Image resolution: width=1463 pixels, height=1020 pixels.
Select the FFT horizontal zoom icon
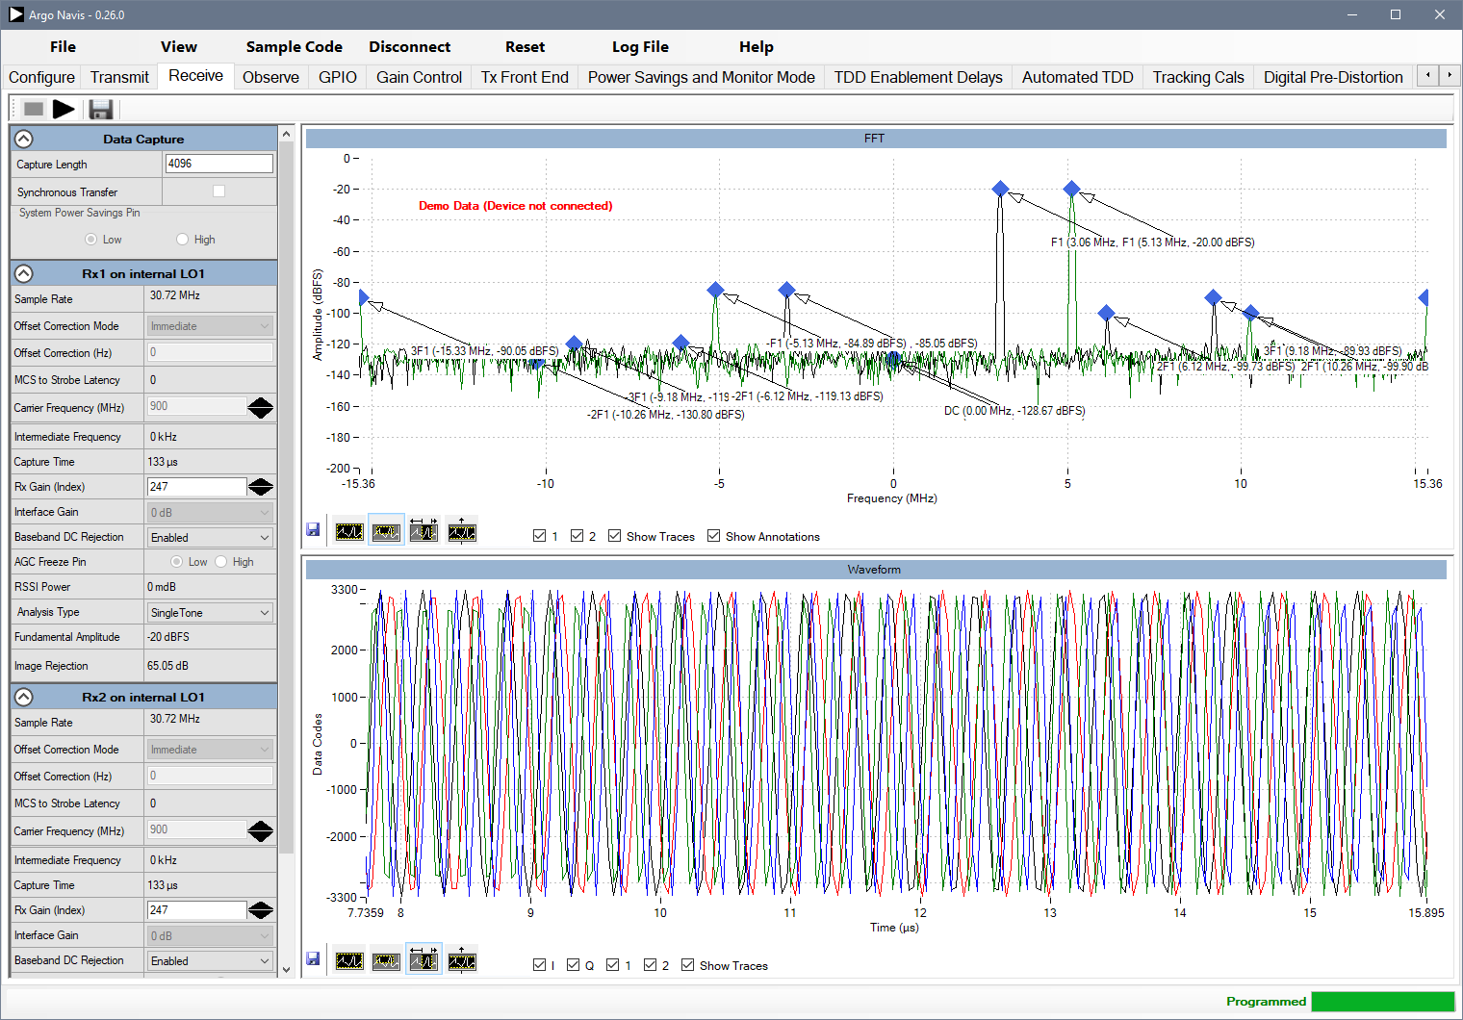tap(423, 531)
